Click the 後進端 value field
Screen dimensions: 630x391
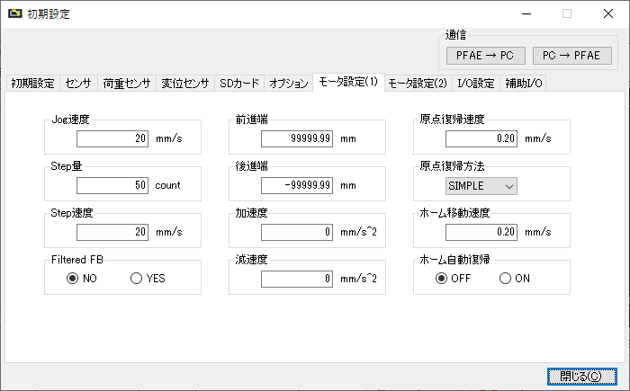coord(297,185)
